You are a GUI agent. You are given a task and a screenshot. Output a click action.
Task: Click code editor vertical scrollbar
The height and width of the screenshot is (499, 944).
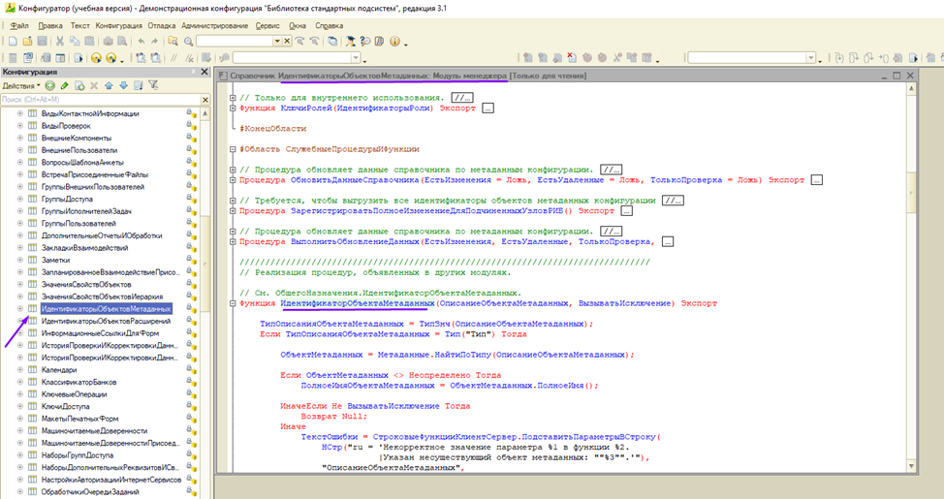tap(911, 279)
